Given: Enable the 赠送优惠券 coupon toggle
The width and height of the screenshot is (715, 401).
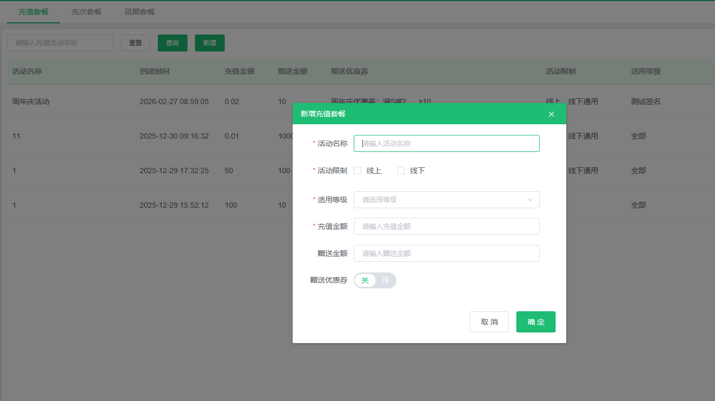Looking at the screenshot, I should click(384, 280).
